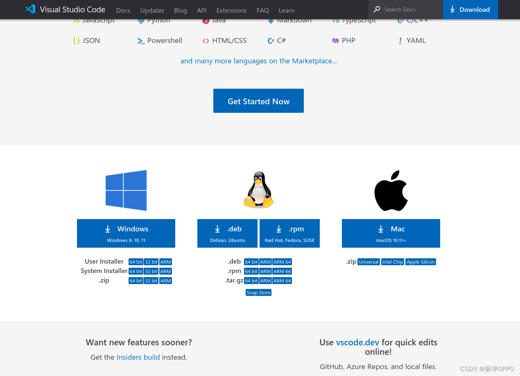Open 'and many more languages on the Marketplace' link
The image size is (520, 376).
(259, 61)
